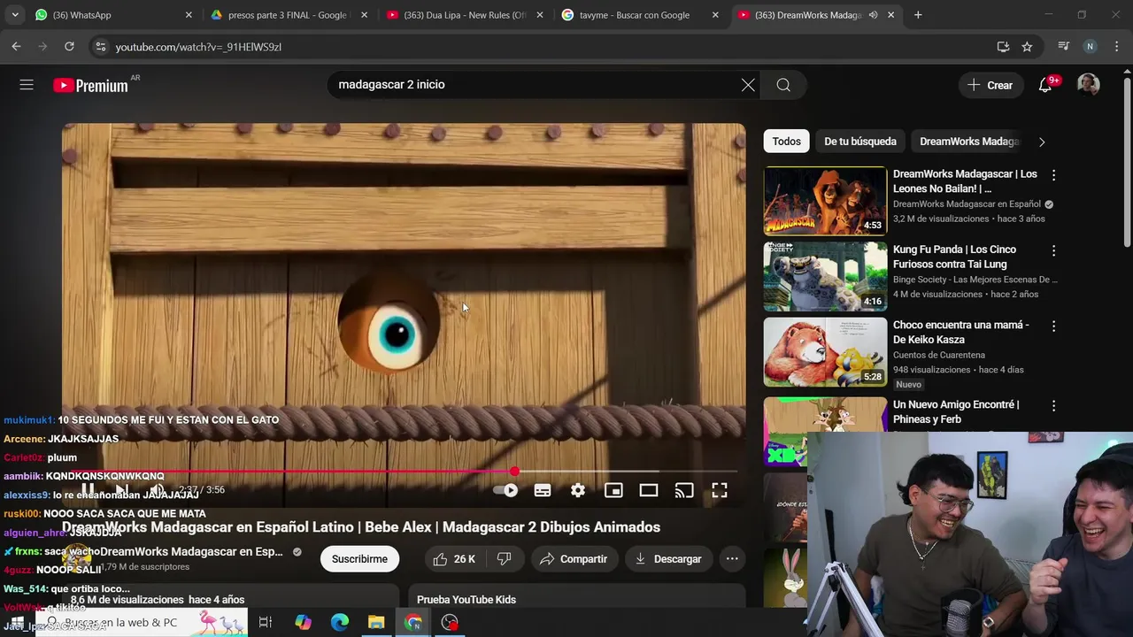Screen dimensions: 1133x637
Task: Cast video to a TV
Action: pos(684,490)
